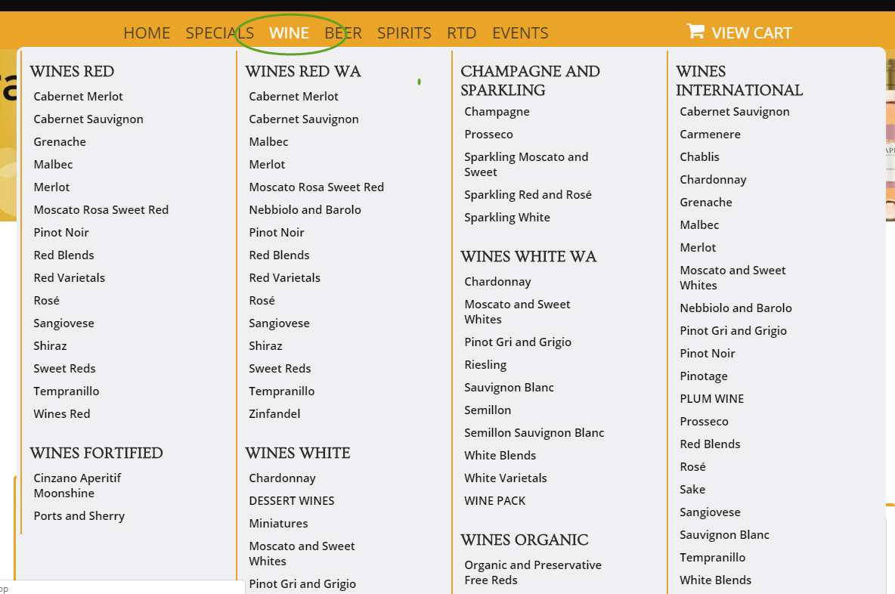895x594 pixels.
Task: Choose Sake
Action: [692, 490]
